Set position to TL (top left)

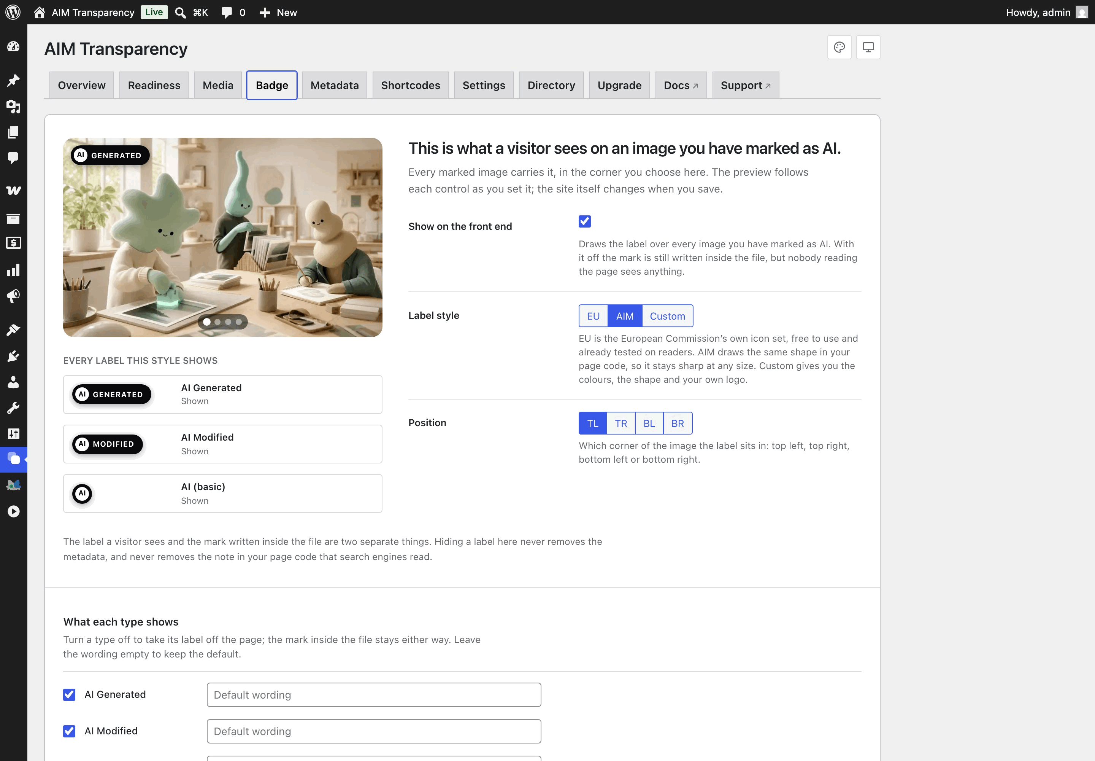point(592,423)
